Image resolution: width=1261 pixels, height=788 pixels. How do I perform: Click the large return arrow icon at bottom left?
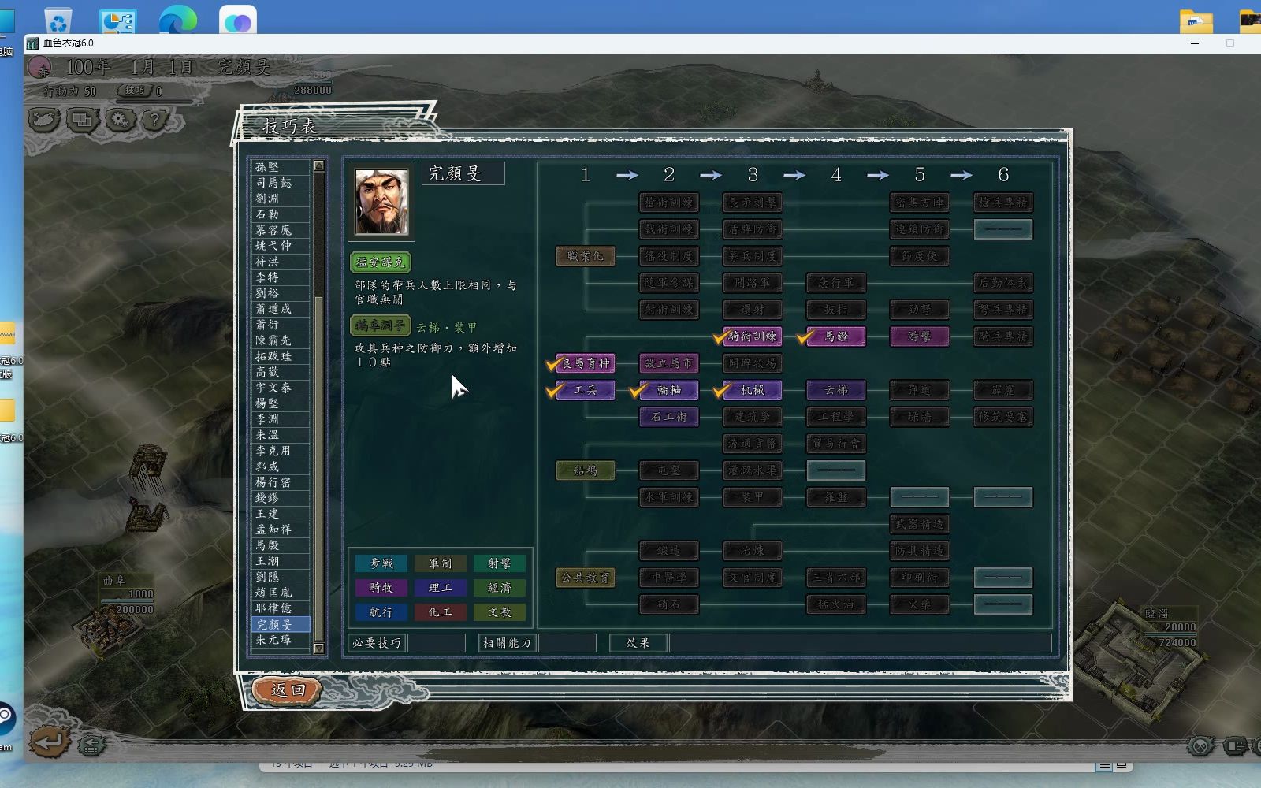point(50,742)
